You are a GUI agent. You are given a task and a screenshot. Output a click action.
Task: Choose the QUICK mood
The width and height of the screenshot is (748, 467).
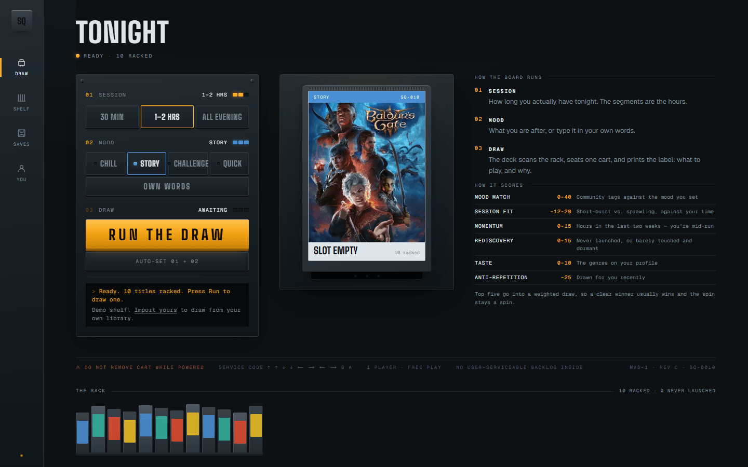pyautogui.click(x=229, y=163)
